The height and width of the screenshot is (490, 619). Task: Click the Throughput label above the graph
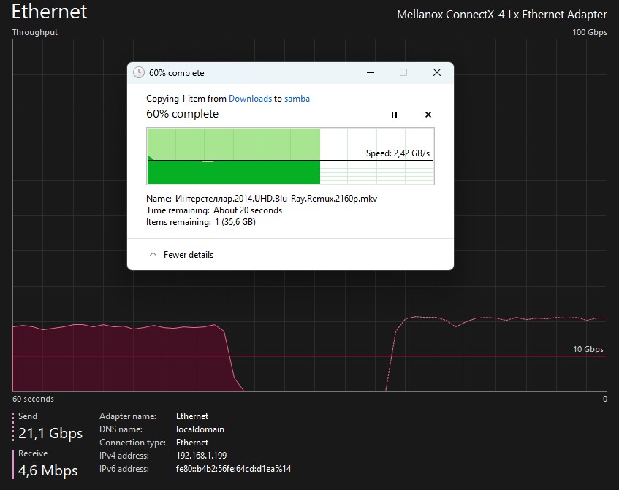click(x=35, y=32)
